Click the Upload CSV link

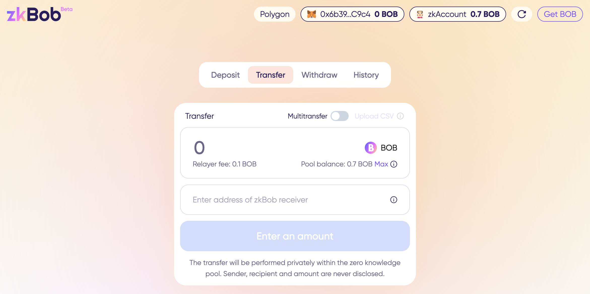[374, 116]
